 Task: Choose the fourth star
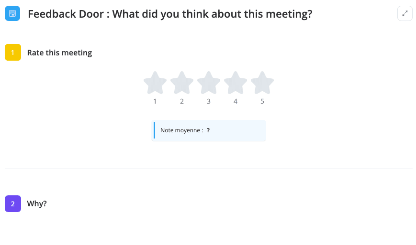point(236,83)
